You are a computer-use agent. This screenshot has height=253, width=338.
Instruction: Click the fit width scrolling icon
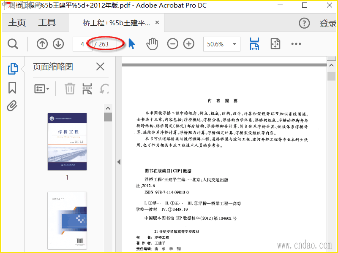(x=254, y=44)
